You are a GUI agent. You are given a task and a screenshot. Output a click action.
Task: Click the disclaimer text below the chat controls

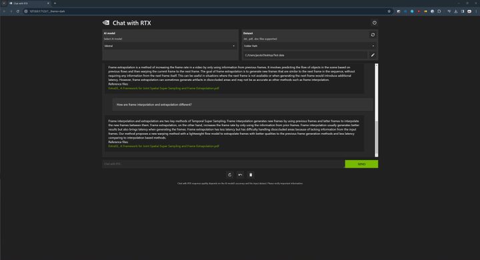(x=240, y=184)
